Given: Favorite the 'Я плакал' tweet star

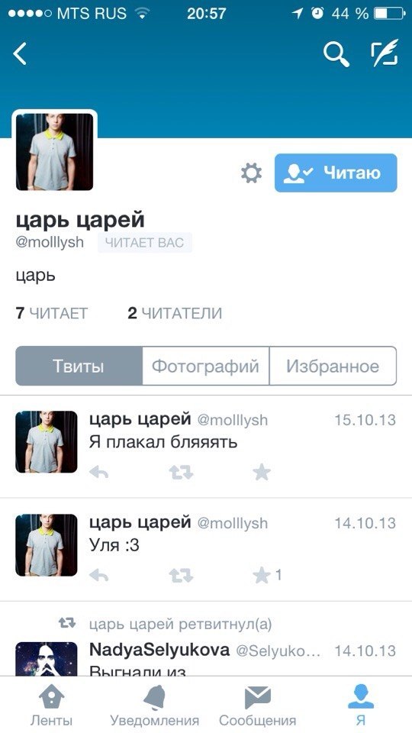Looking at the screenshot, I should coord(262,473).
